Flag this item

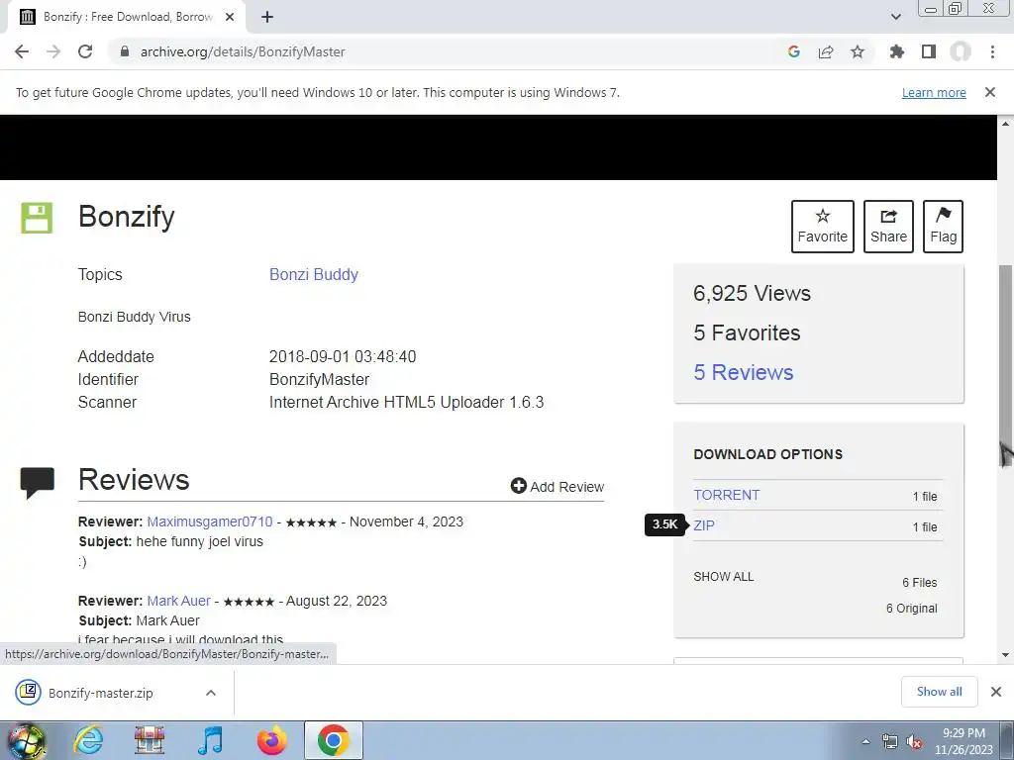[x=944, y=227]
